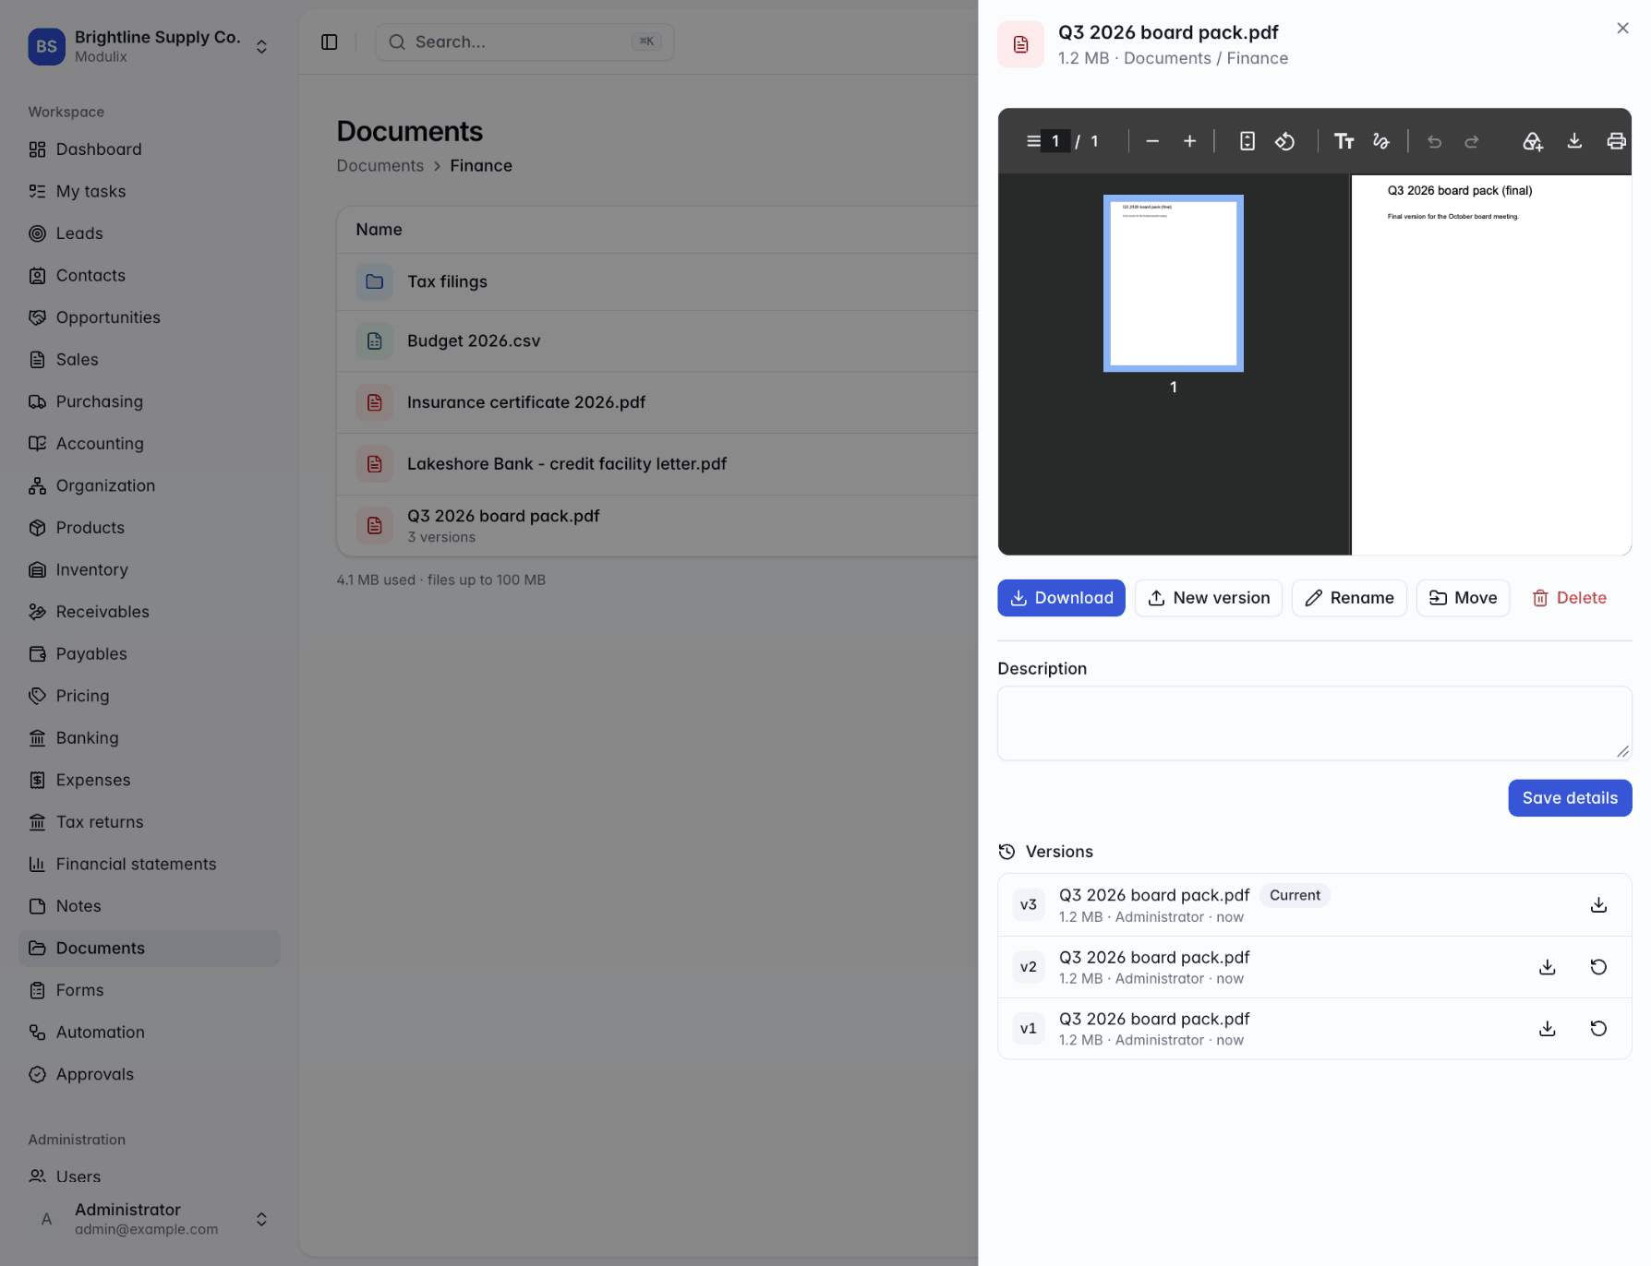Image resolution: width=1651 pixels, height=1266 pixels.
Task: Upload a New version
Action: 1209,598
